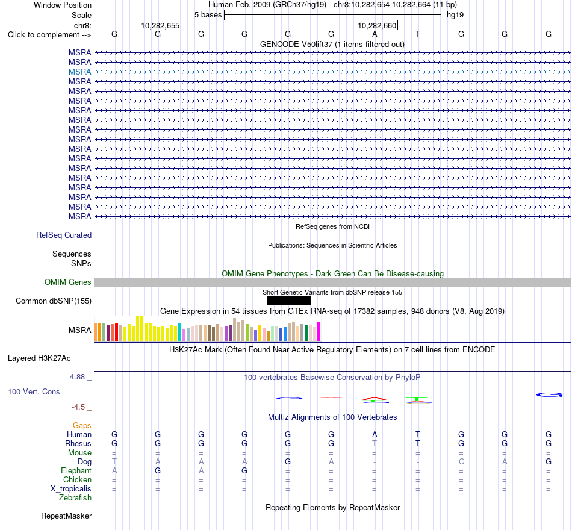Click the Elephant species label
Screen dimensions: 572x530
[76, 470]
